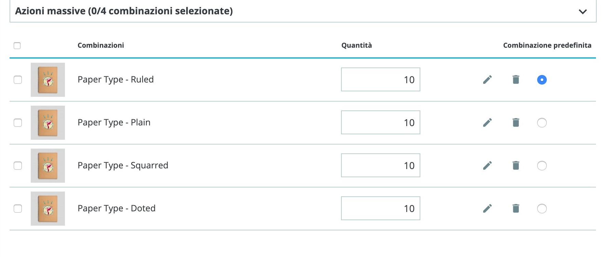Tick the select-all combinations checkbox in header
This screenshot has height=257, width=611.
[17, 46]
